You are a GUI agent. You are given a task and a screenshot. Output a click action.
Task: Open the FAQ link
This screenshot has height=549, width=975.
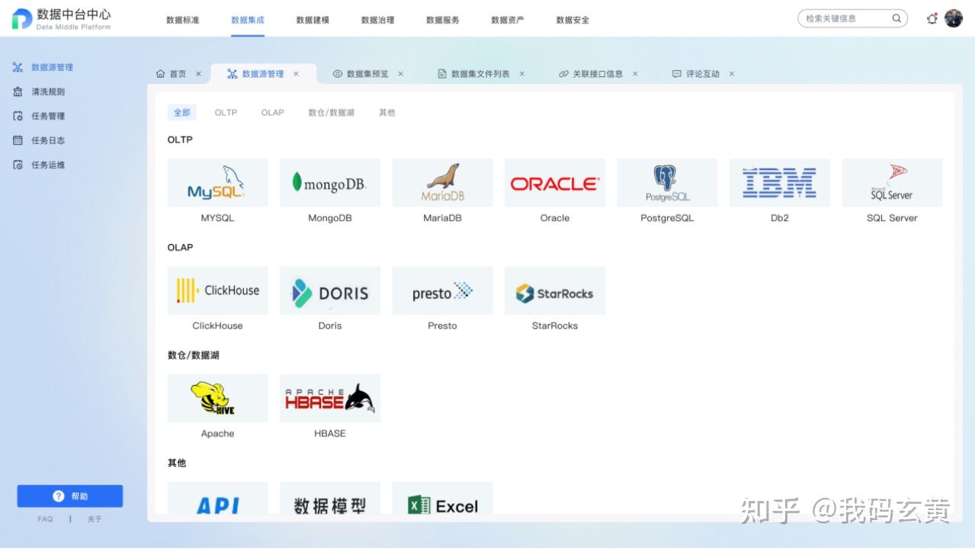(45, 519)
